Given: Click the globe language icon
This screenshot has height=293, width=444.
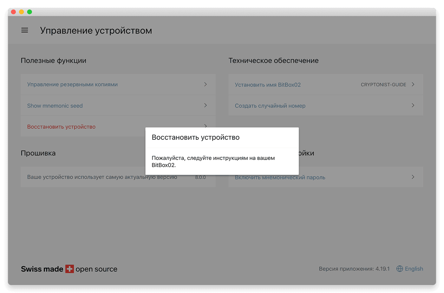Looking at the screenshot, I should point(400,269).
